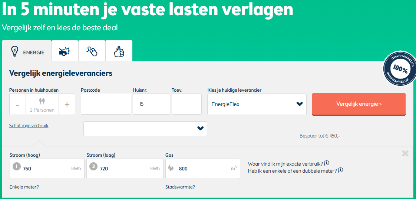Viewport: 416px width, 200px height.
Task: Open the EnergieFlex supplier dropdown
Action: [x=257, y=104]
